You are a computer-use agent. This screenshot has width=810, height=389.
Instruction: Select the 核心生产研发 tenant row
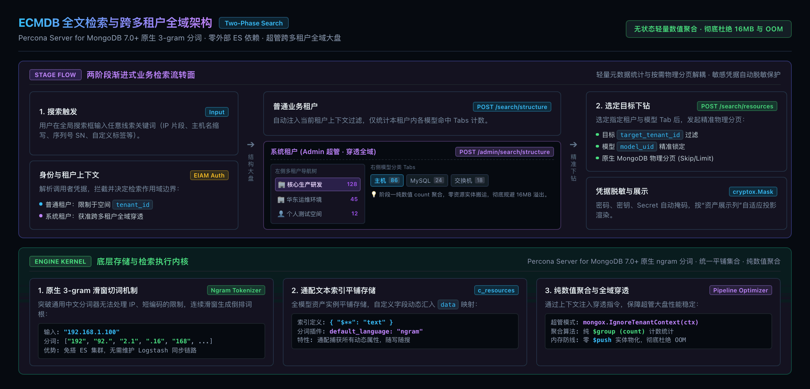[318, 184]
